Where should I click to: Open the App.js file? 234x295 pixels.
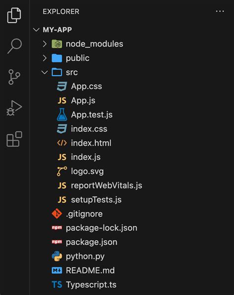tap(83, 101)
